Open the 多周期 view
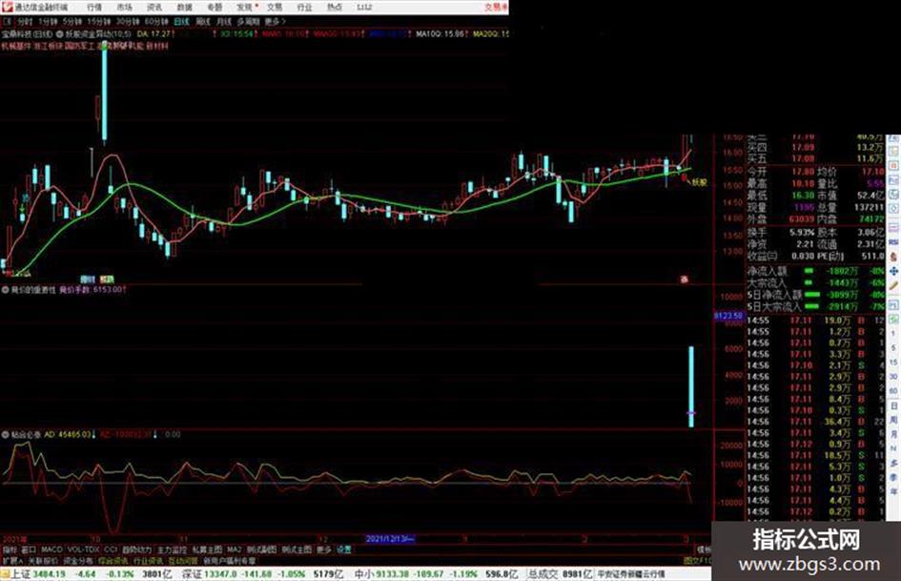 pos(248,21)
